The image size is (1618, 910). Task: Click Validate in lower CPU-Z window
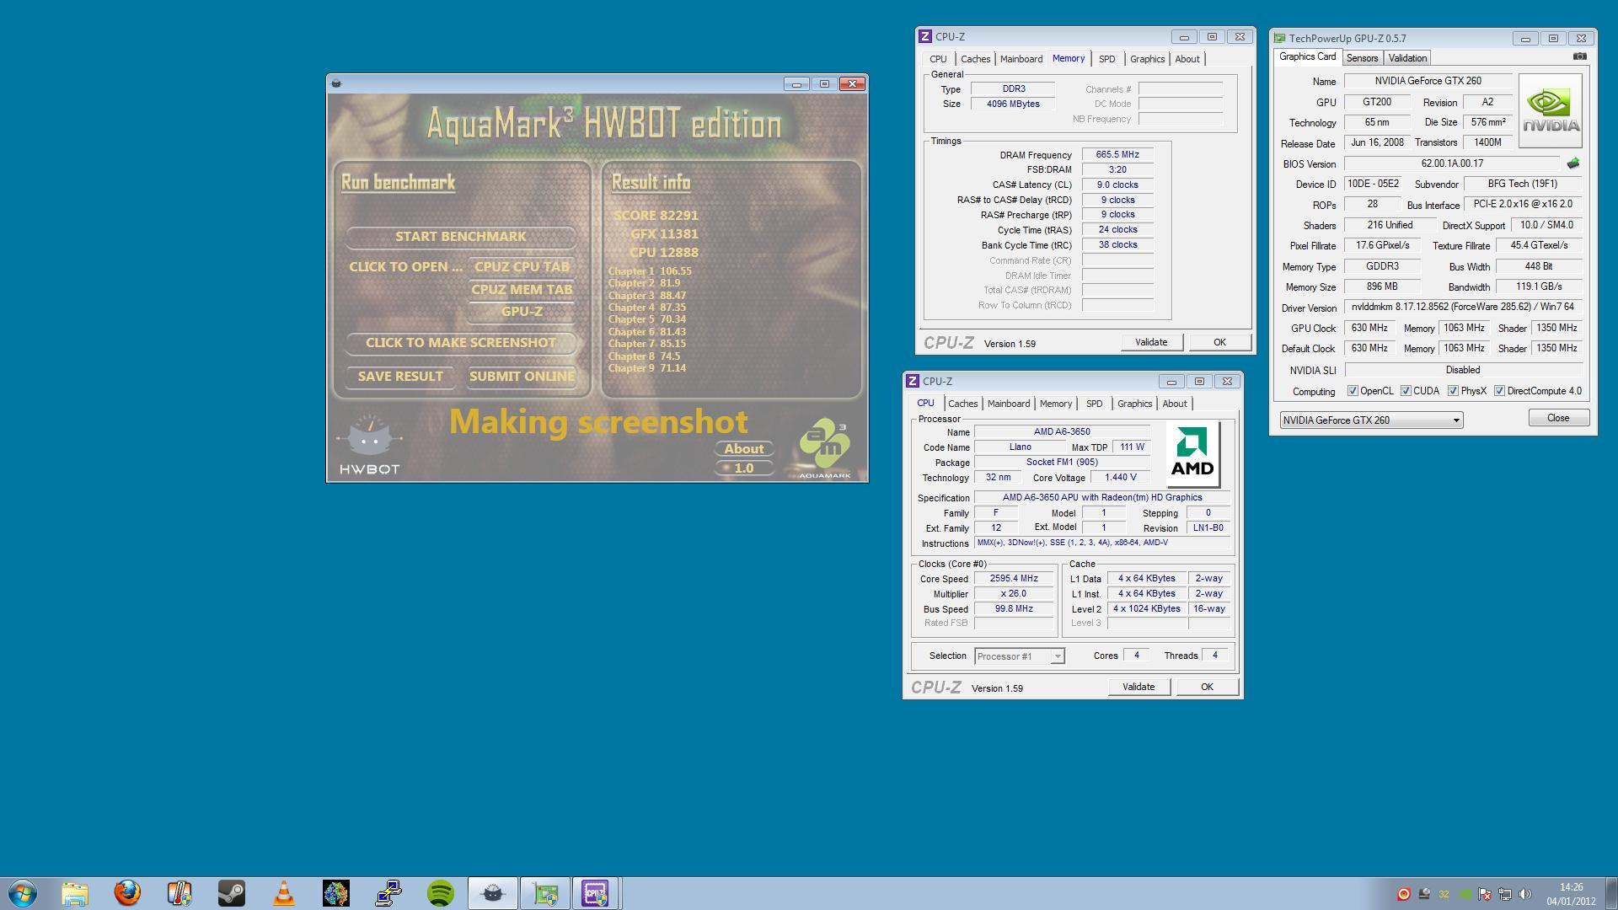1138,687
